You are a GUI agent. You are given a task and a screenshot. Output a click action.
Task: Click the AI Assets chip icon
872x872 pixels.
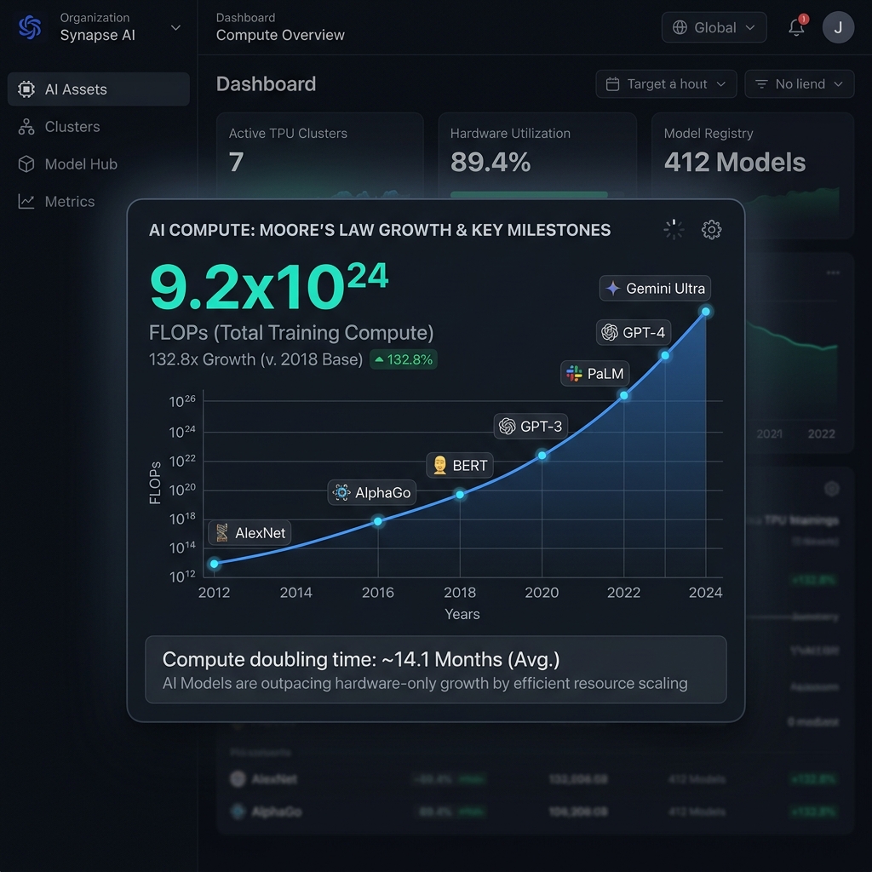pos(26,89)
